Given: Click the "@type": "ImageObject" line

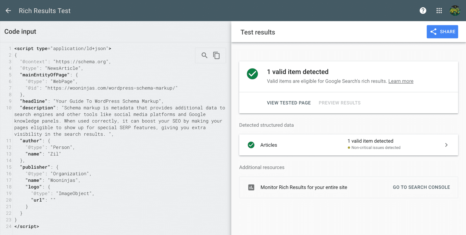Looking at the screenshot, I should [63, 193].
